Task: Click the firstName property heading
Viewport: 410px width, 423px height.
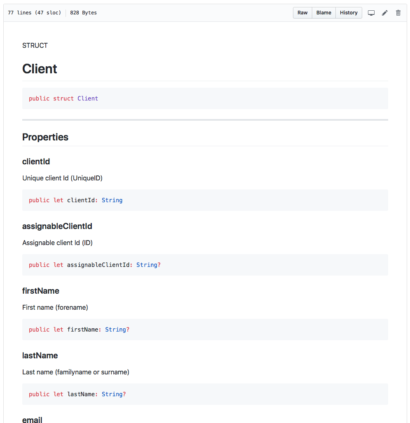Action: [x=41, y=291]
